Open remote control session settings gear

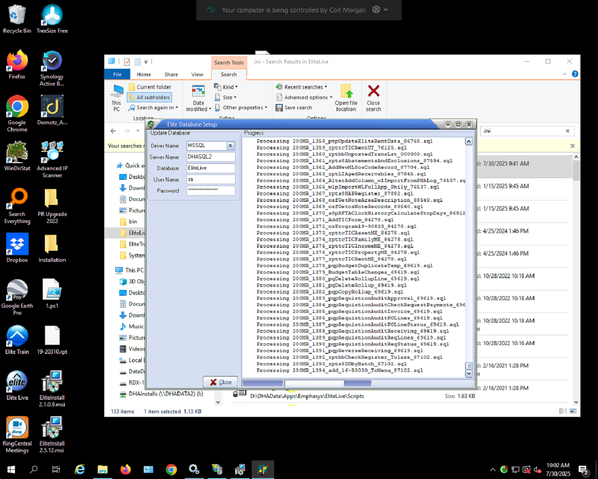[376, 10]
